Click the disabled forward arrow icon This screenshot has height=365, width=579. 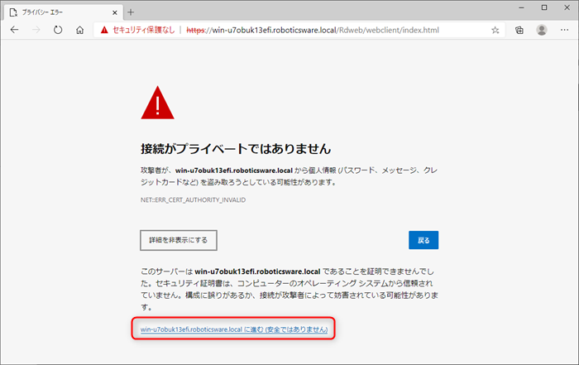pyautogui.click(x=36, y=30)
